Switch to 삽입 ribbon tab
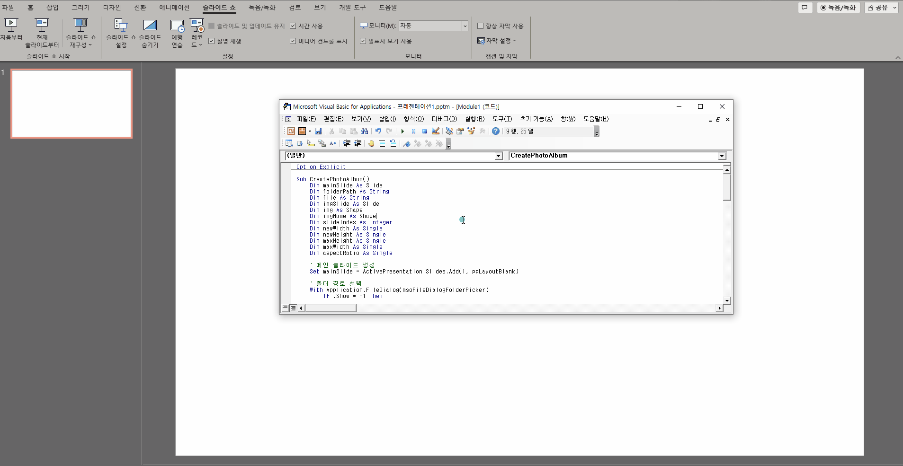903x466 pixels. coord(53,8)
